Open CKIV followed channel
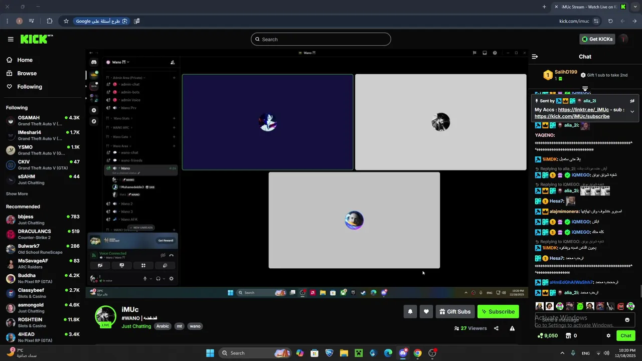The image size is (642, 361). pos(43,164)
